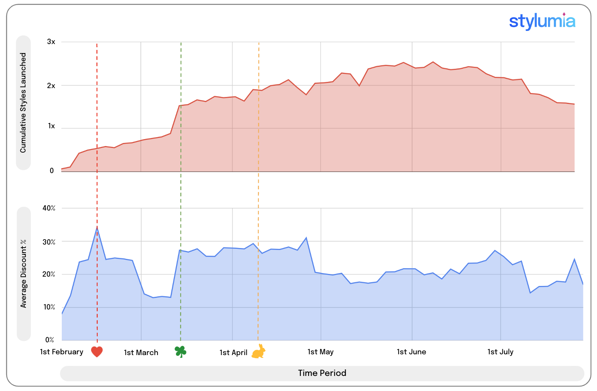Select the 'Average Discount %' axis label
The image size is (597, 391).
point(24,274)
